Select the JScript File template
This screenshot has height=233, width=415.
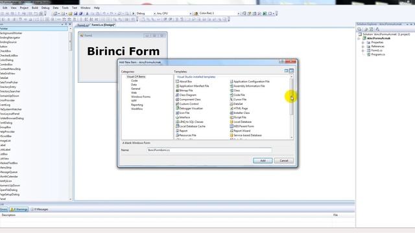[238, 117]
